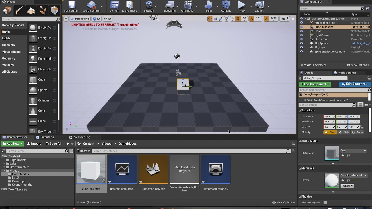The width and height of the screenshot is (372, 209).
Task: Open the Edit Blueprint dropdown
Action: point(355,84)
